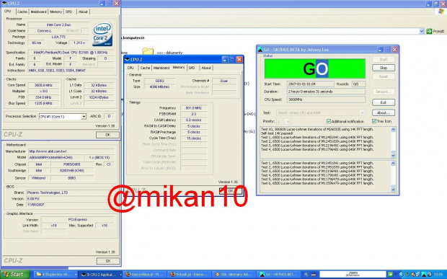Click the Intel Core 2 Duo logo
The height and width of the screenshot is (279, 447).
tap(102, 35)
